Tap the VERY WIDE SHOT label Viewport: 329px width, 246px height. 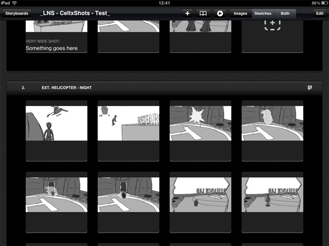[43, 41]
